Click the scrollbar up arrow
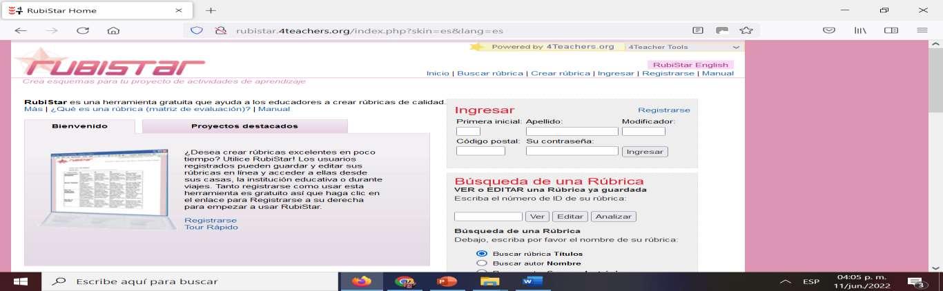The height and width of the screenshot is (291, 943). pyautogui.click(x=936, y=46)
